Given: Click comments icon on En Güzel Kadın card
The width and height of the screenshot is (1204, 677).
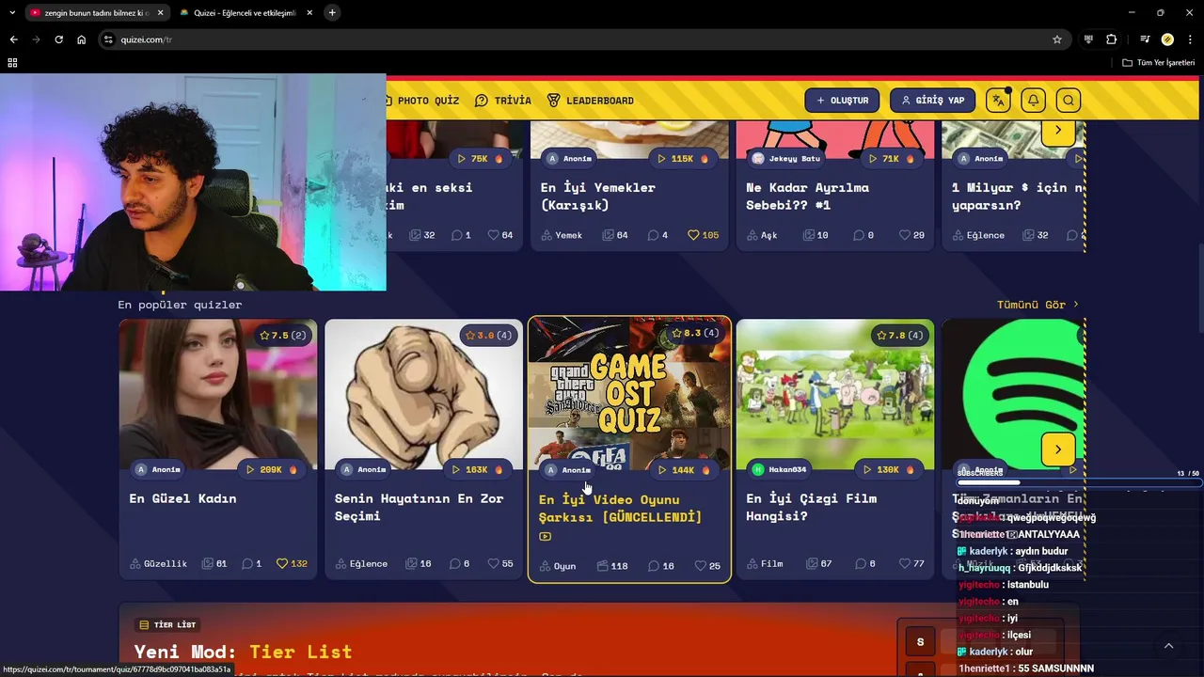Looking at the screenshot, I should click(246, 564).
